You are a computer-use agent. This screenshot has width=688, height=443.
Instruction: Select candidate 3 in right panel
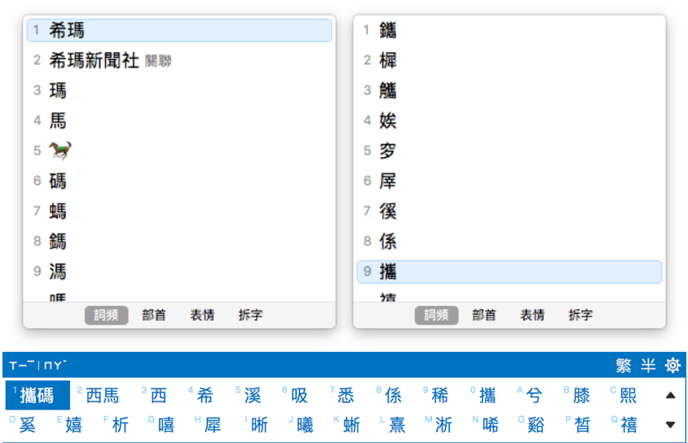[509, 90]
